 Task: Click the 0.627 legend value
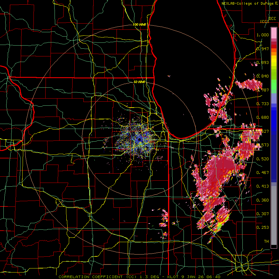(263, 131)
